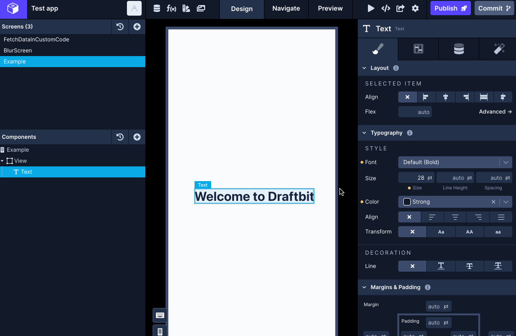The width and height of the screenshot is (516, 336).
Task: Clear the Strong color value
Action: pos(493,202)
